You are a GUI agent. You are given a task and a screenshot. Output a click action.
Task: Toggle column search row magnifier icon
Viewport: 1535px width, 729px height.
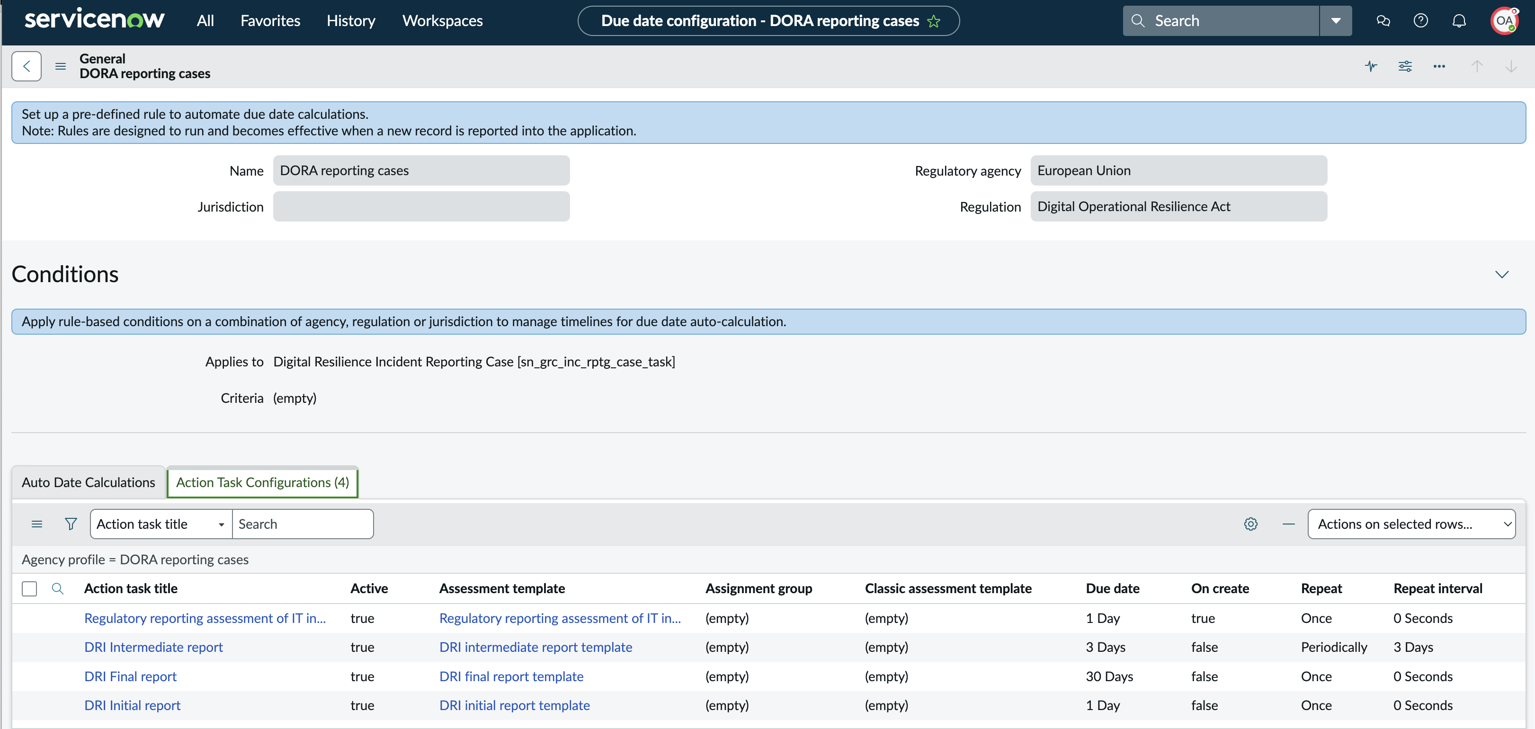[58, 588]
